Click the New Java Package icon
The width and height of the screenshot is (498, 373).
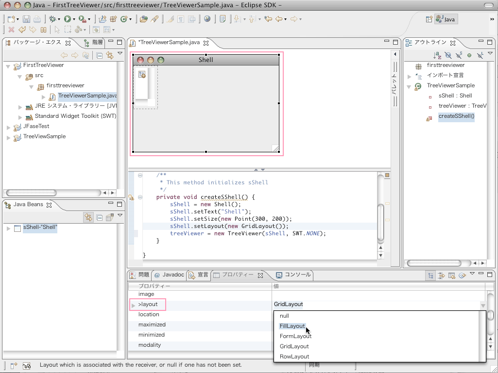(x=113, y=19)
